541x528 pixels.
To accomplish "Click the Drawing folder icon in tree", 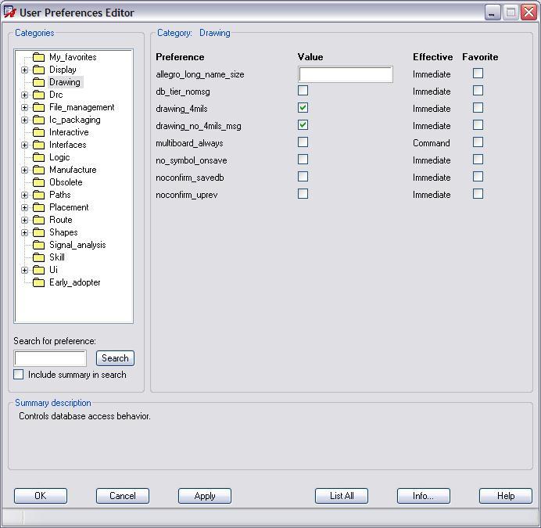I will (38, 82).
